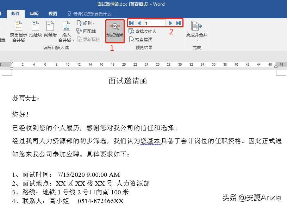Advance to the next record
This screenshot has height=207, width=287.
click(x=171, y=23)
